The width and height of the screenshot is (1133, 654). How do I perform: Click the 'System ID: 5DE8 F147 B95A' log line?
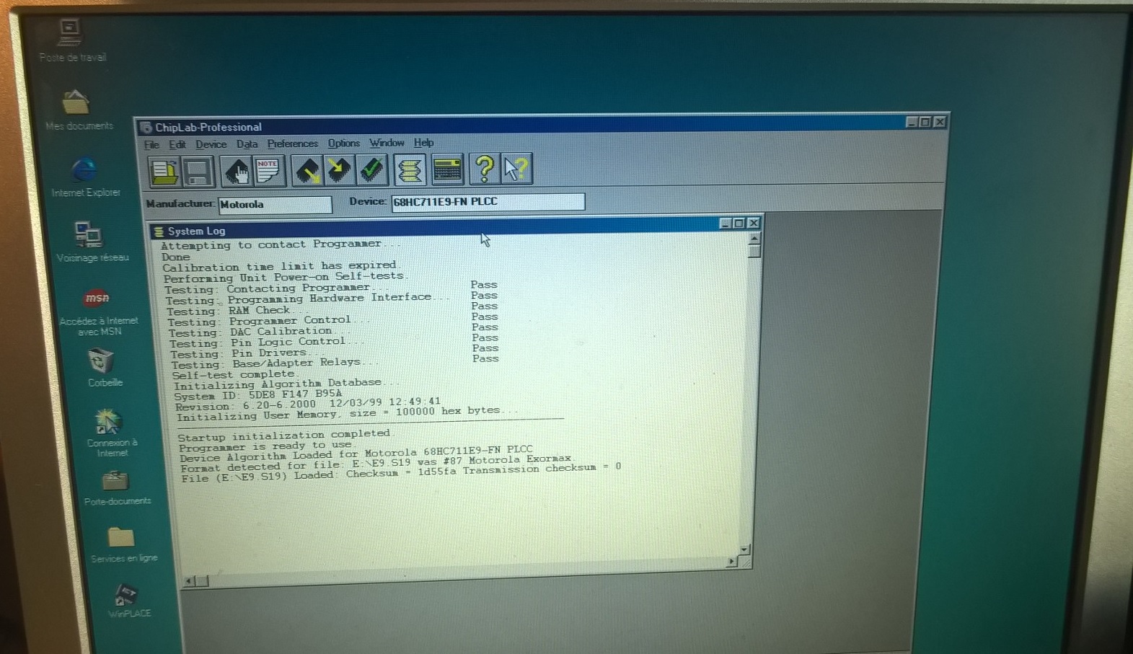[257, 395]
